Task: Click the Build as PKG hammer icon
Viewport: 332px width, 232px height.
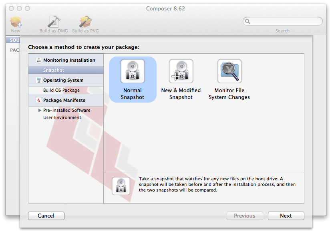Action: point(86,21)
